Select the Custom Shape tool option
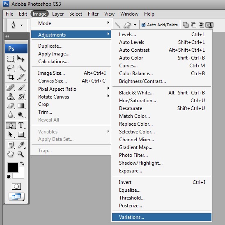The height and width of the screenshot is (225, 225). [x=127, y=25]
